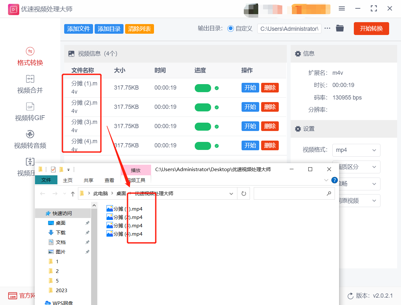Open the Explorer recent locations dropdown arrow
The image size is (401, 305).
(65, 194)
